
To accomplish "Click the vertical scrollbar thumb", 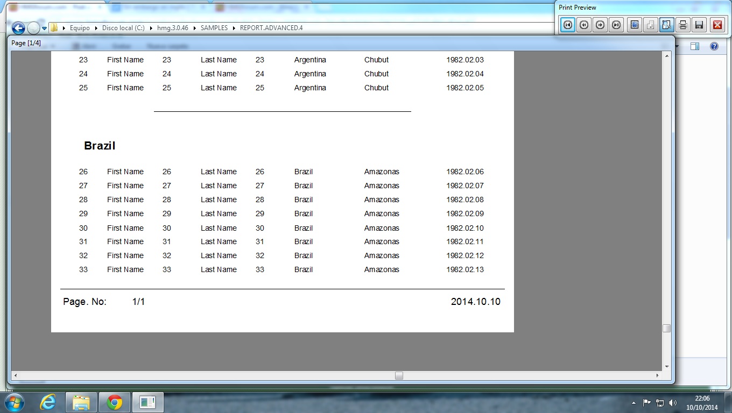I will point(667,328).
